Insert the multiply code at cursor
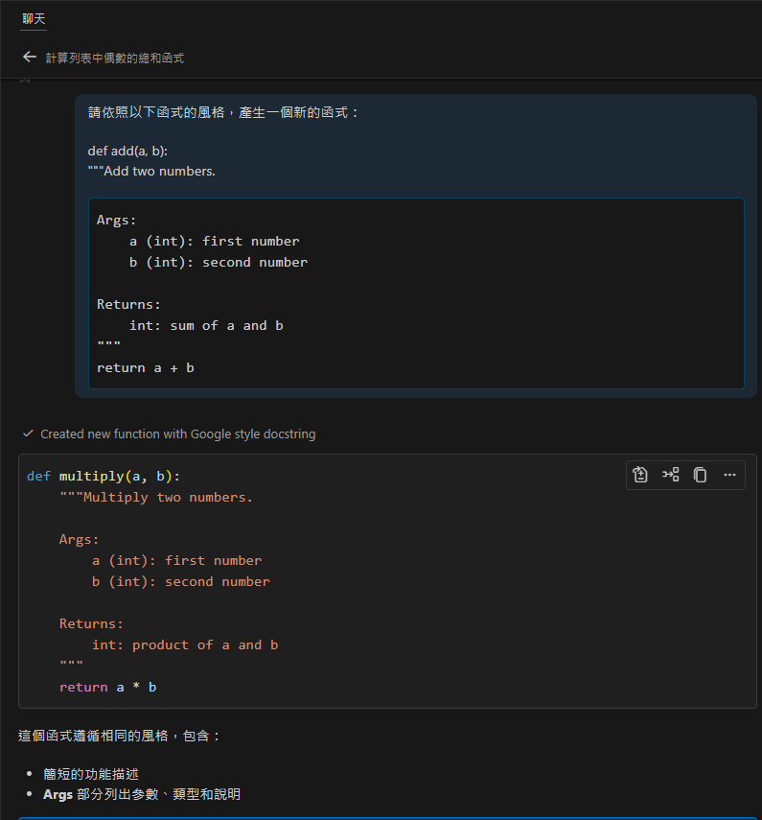This screenshot has height=820, width=762. coord(670,475)
